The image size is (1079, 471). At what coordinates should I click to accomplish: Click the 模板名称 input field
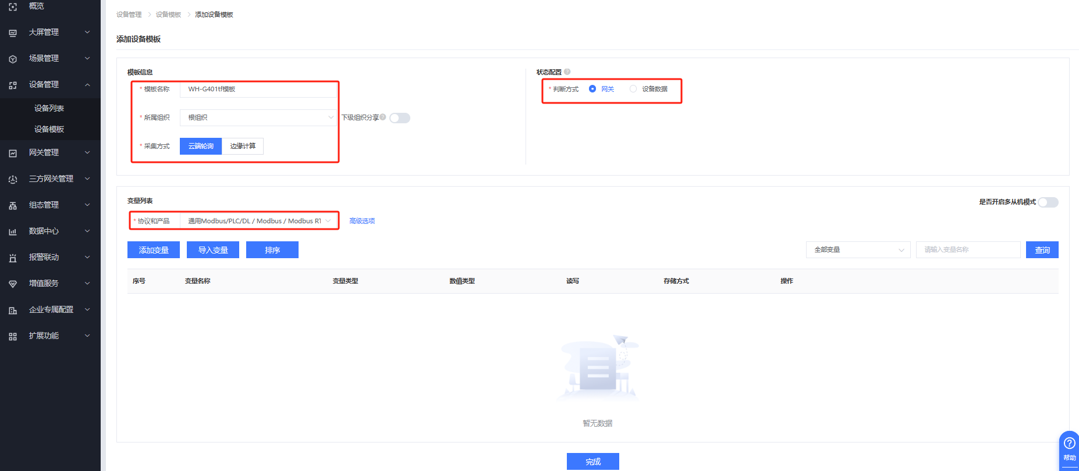(x=258, y=89)
